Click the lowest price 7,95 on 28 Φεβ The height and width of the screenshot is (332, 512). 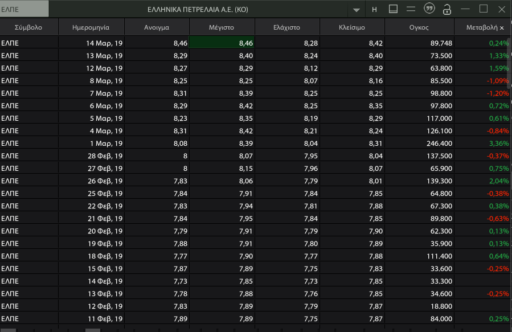click(x=311, y=156)
